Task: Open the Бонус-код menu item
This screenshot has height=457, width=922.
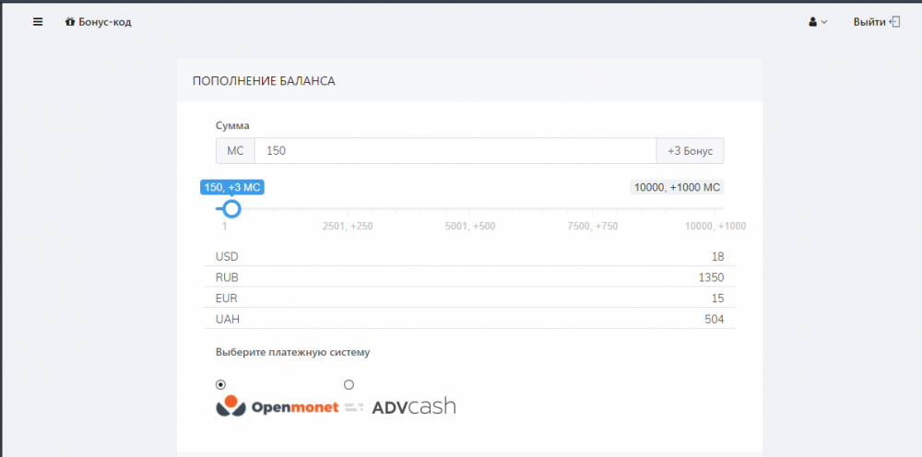Action: (104, 22)
